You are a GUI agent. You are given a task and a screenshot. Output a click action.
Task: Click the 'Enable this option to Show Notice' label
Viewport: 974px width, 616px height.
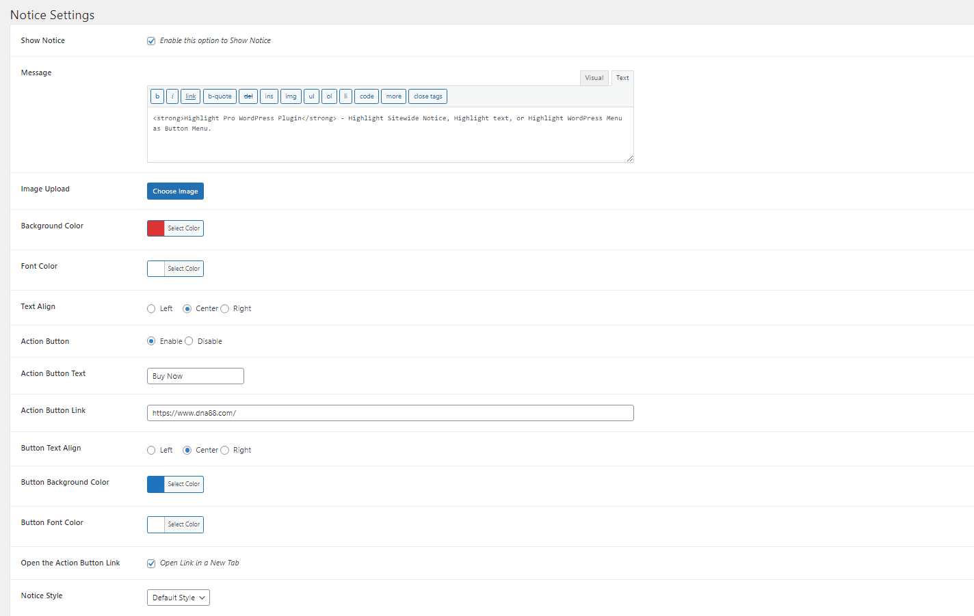215,41
